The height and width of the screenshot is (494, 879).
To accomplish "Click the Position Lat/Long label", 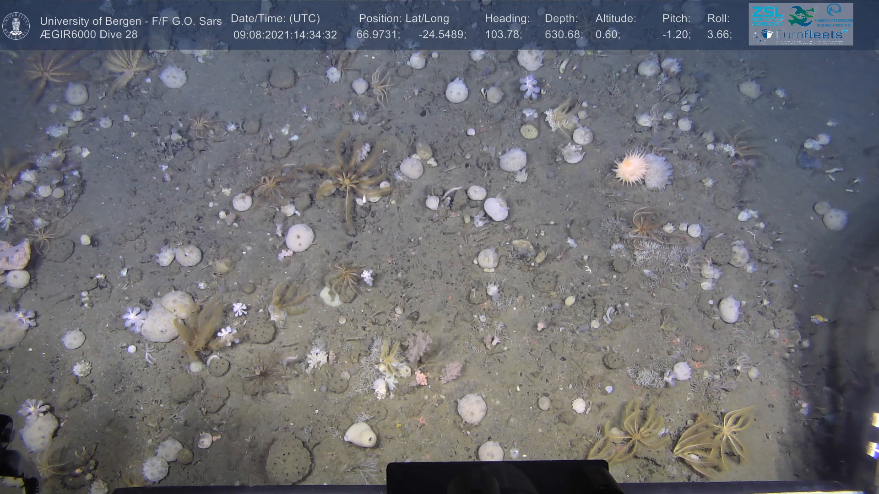I will (x=404, y=19).
